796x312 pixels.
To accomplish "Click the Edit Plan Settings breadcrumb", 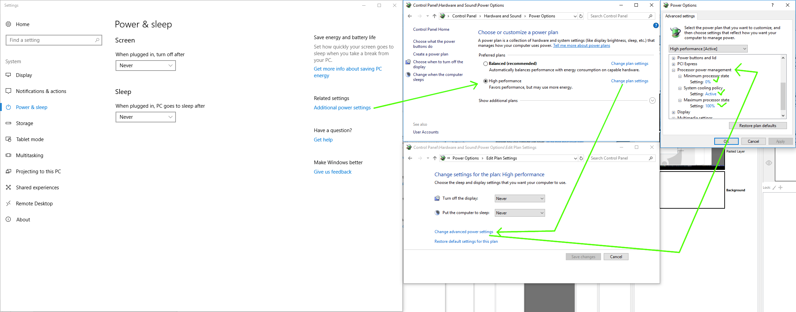I will (x=502, y=158).
